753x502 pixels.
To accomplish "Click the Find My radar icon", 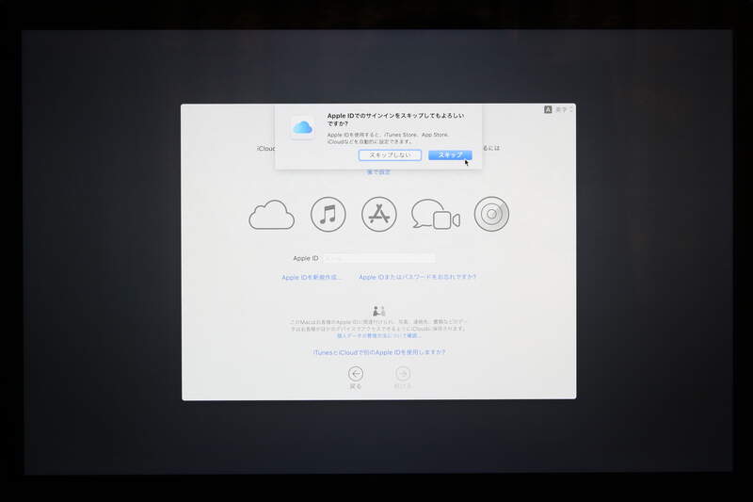I will [x=491, y=214].
